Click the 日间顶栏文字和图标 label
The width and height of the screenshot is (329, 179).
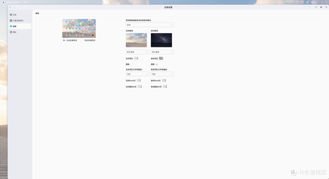pos(134,70)
